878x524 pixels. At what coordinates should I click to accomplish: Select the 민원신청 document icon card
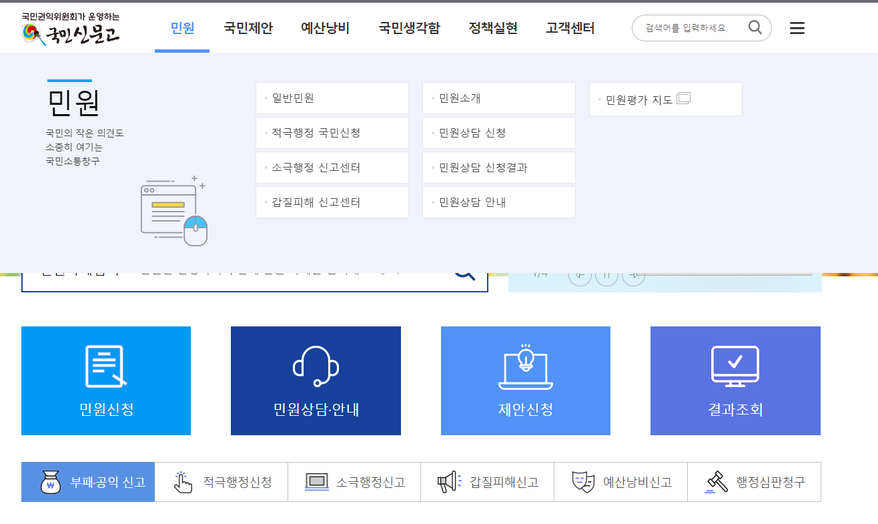(105, 365)
